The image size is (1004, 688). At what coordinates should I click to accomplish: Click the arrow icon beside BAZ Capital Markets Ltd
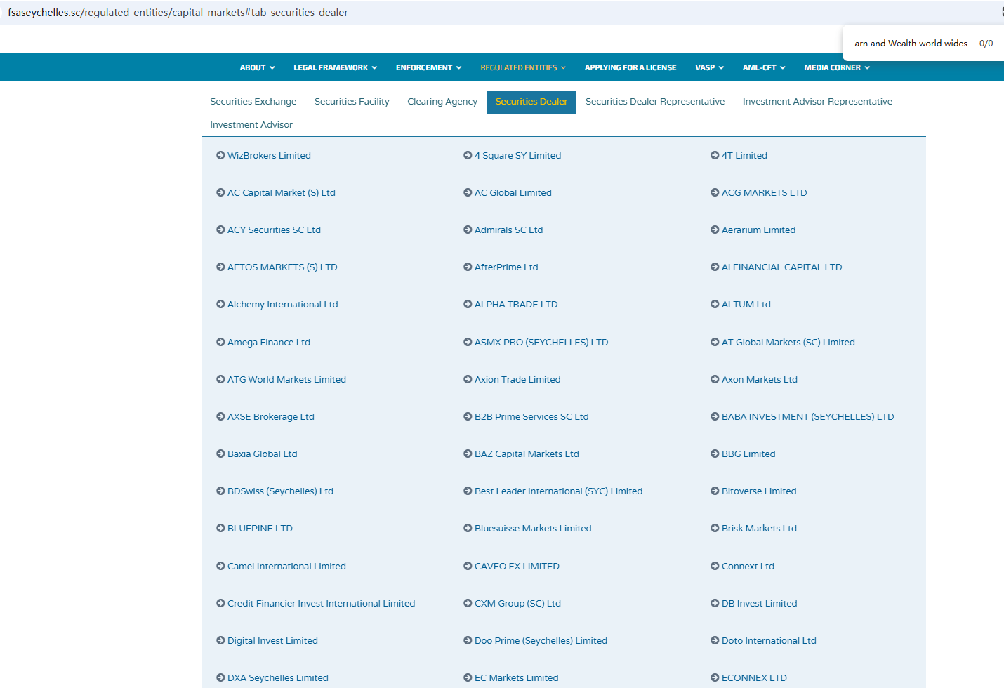468,454
